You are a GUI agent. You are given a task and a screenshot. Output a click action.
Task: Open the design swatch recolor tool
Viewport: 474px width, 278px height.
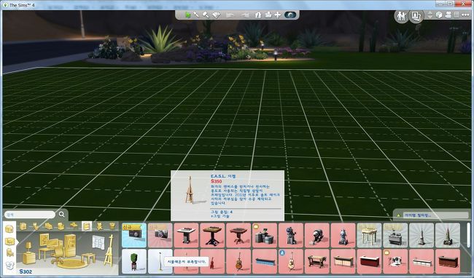click(216, 15)
